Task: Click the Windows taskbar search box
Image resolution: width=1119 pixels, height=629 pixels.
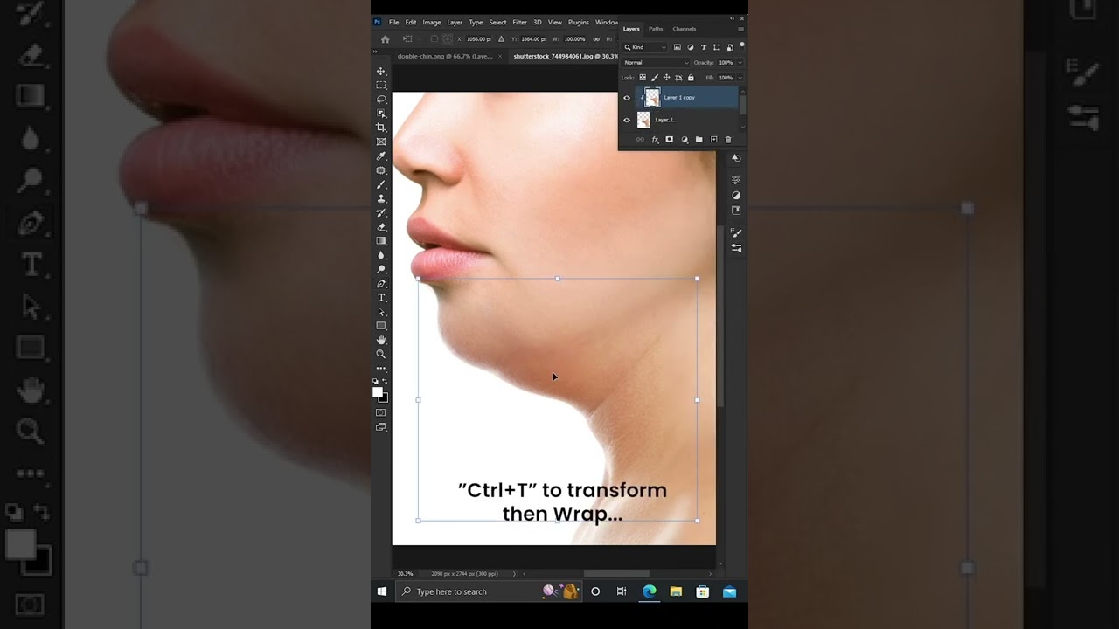Action: pyautogui.click(x=468, y=591)
